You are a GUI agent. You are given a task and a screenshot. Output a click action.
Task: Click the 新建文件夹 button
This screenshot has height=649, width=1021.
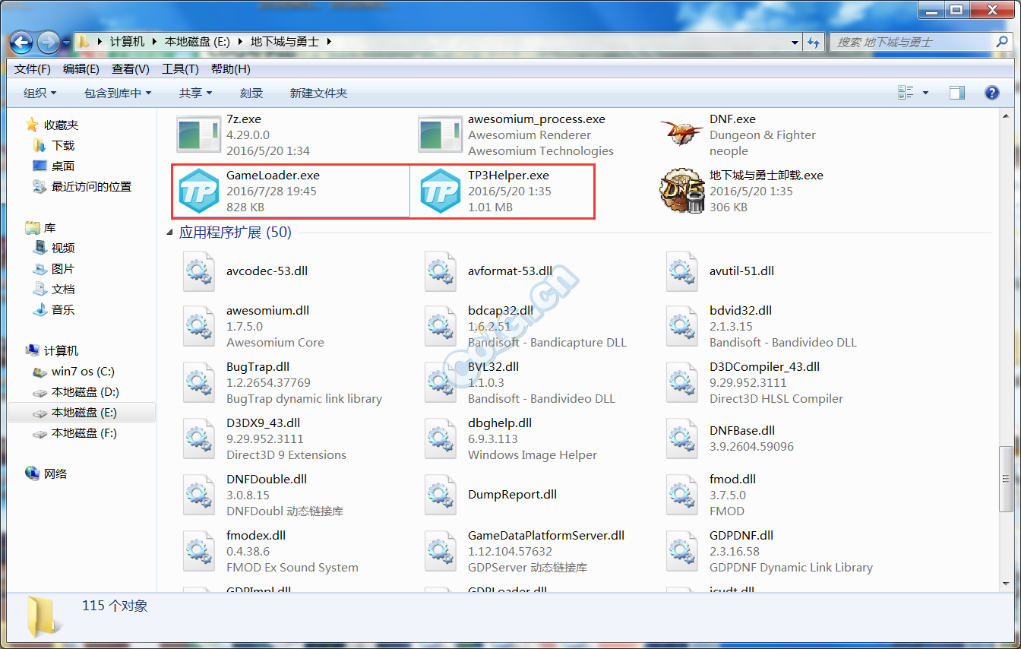(318, 93)
